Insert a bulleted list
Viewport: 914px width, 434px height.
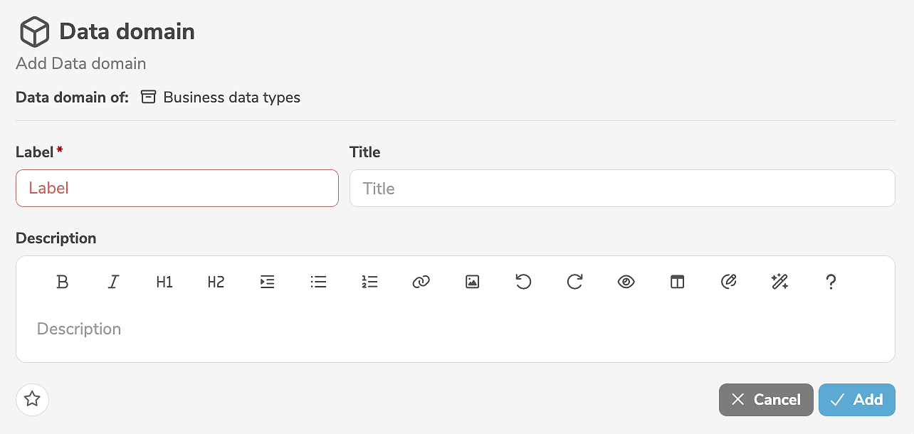pos(318,282)
